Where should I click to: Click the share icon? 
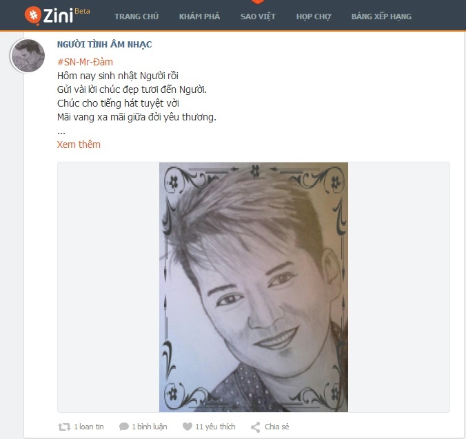pos(256,427)
